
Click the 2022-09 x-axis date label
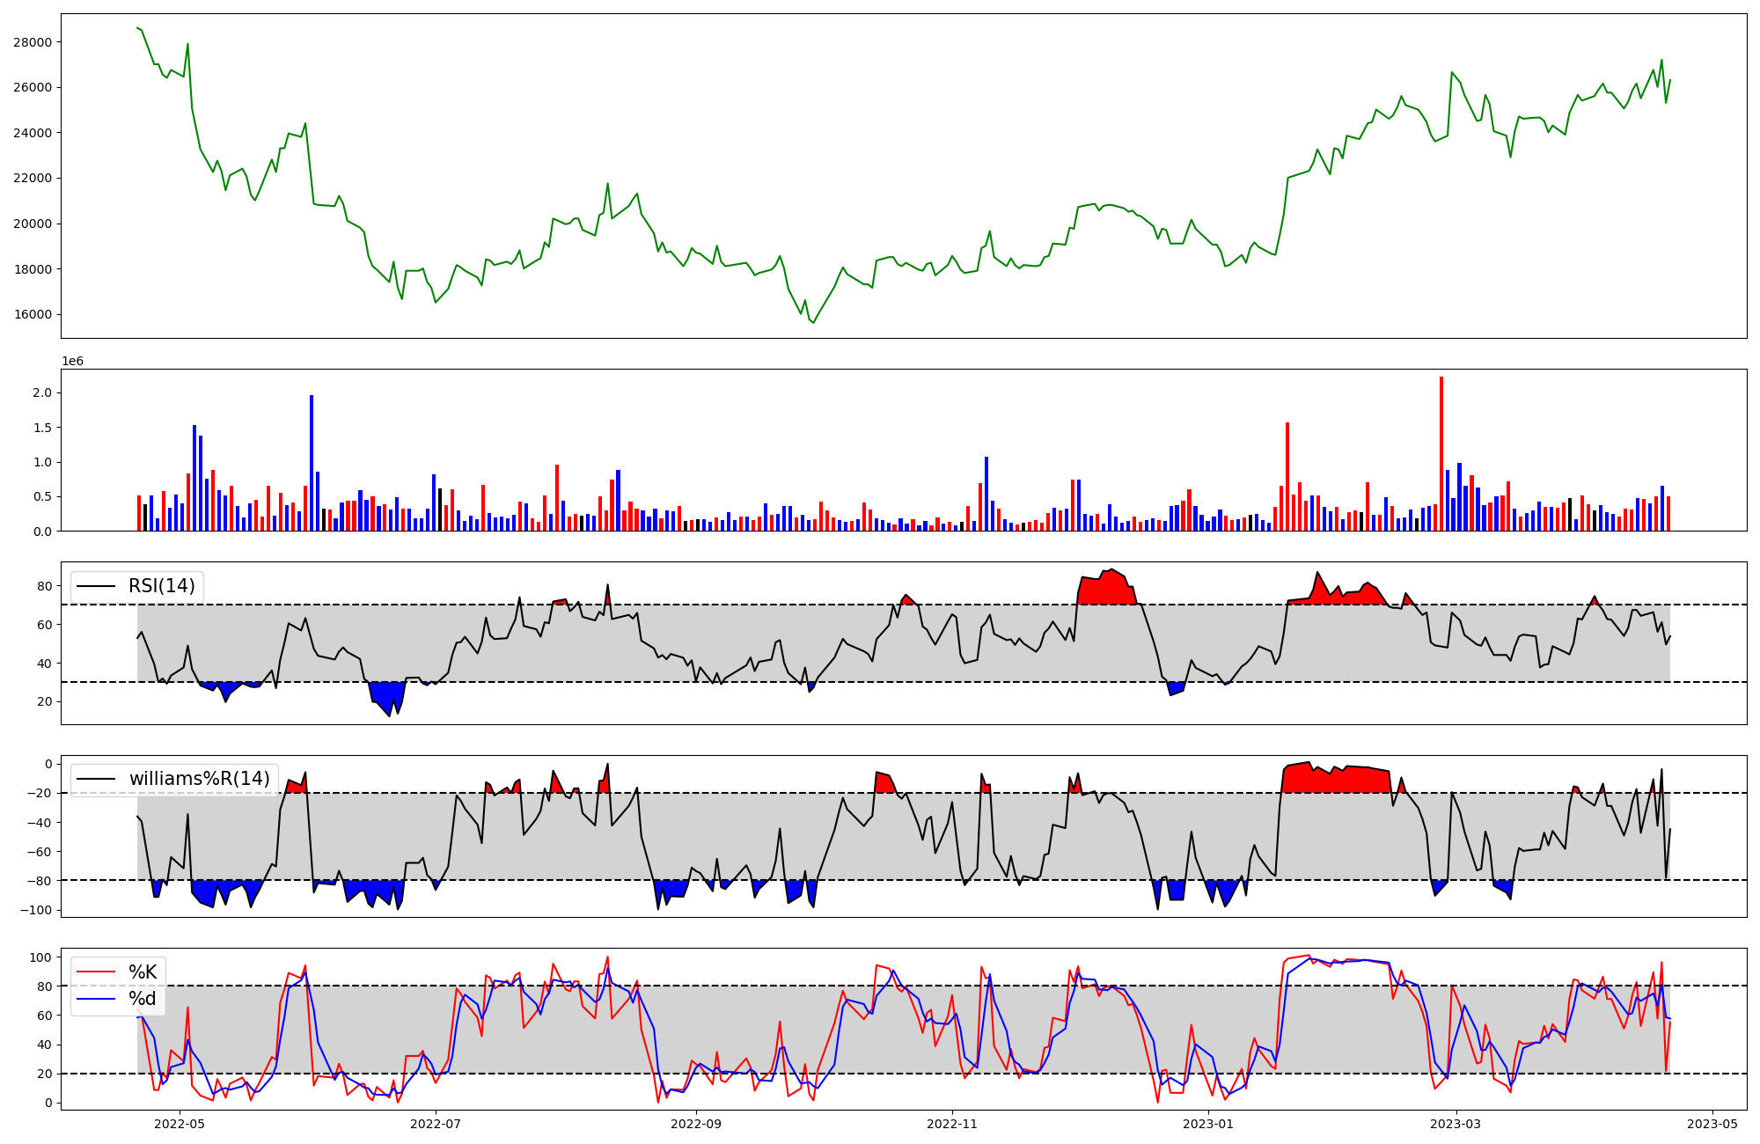pos(696,1124)
